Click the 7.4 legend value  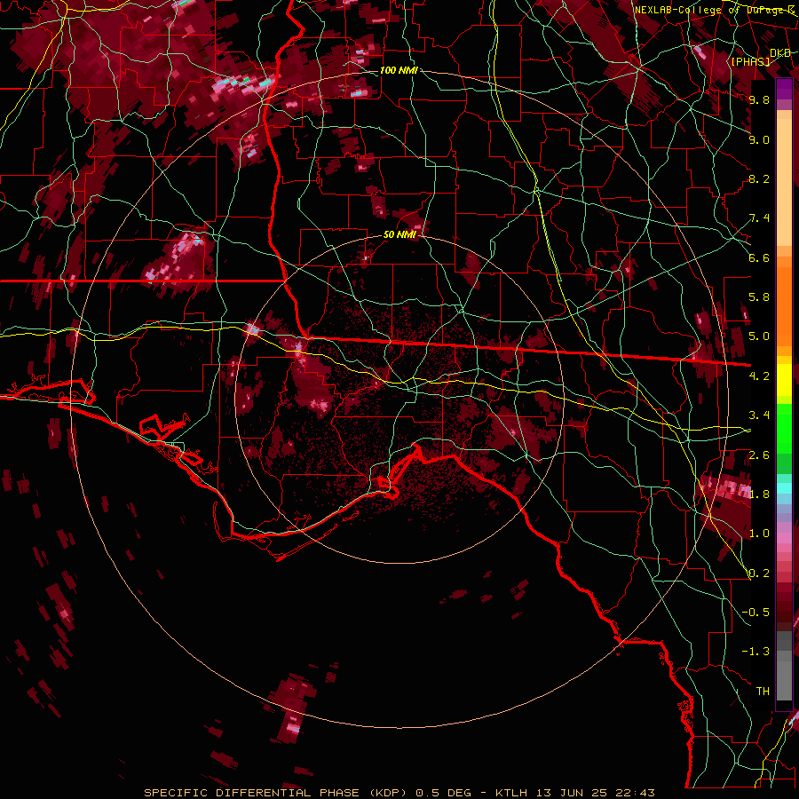[759, 218]
